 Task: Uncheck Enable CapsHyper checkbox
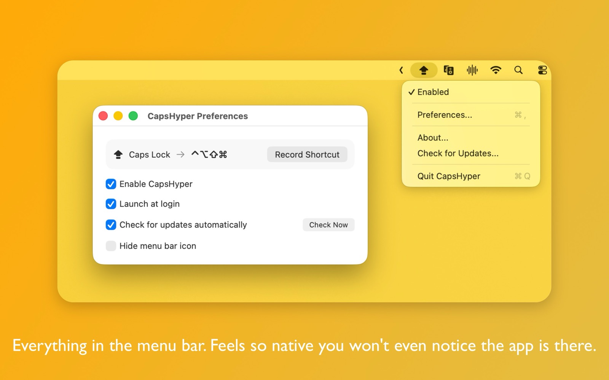[111, 184]
